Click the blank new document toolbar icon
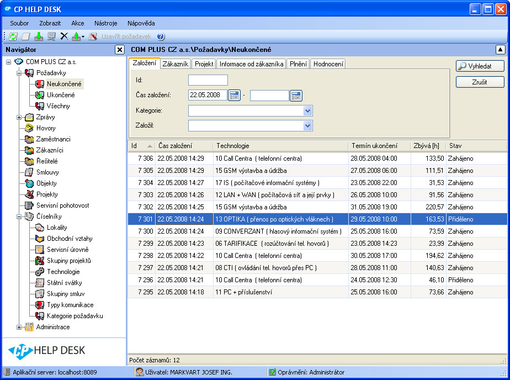The height and width of the screenshot is (380, 510). pos(26,36)
